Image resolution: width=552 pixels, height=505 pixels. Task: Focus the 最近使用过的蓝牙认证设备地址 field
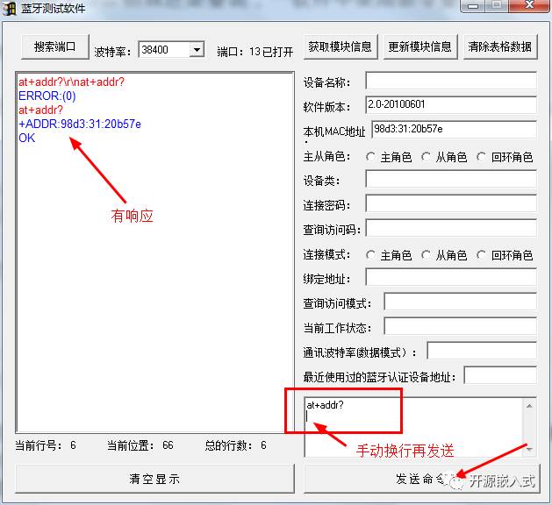pyautogui.click(x=500, y=375)
